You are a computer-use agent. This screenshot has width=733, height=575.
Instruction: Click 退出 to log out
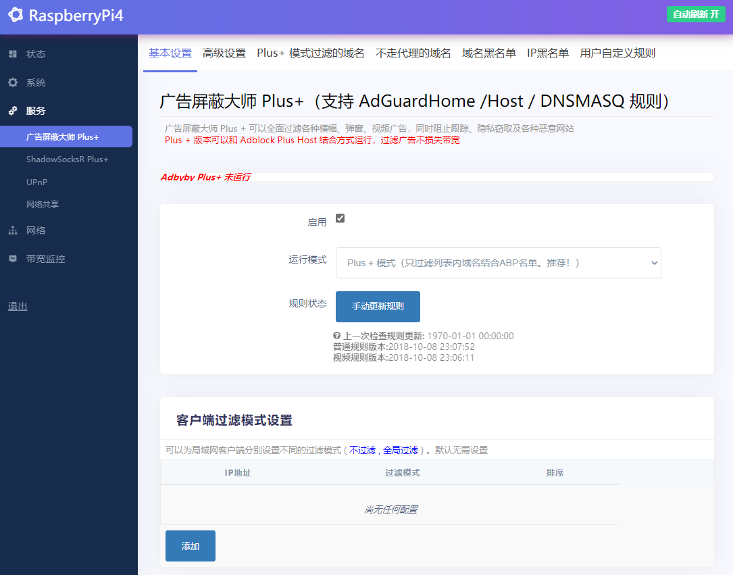tap(17, 306)
